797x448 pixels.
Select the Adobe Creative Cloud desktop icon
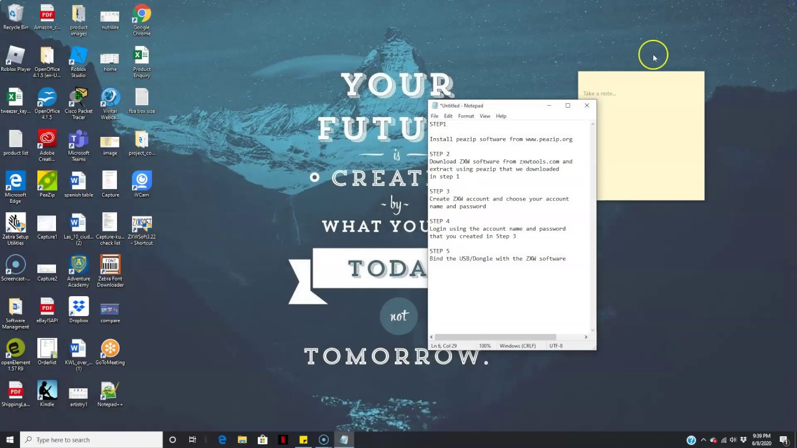click(47, 145)
